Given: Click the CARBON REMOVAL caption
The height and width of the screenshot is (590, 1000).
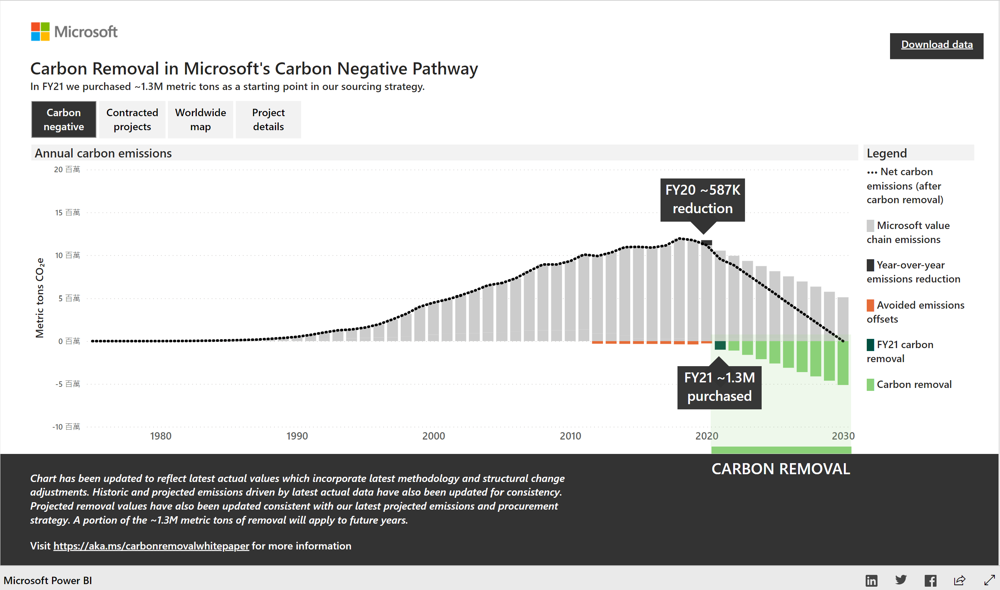Looking at the screenshot, I should (x=780, y=469).
